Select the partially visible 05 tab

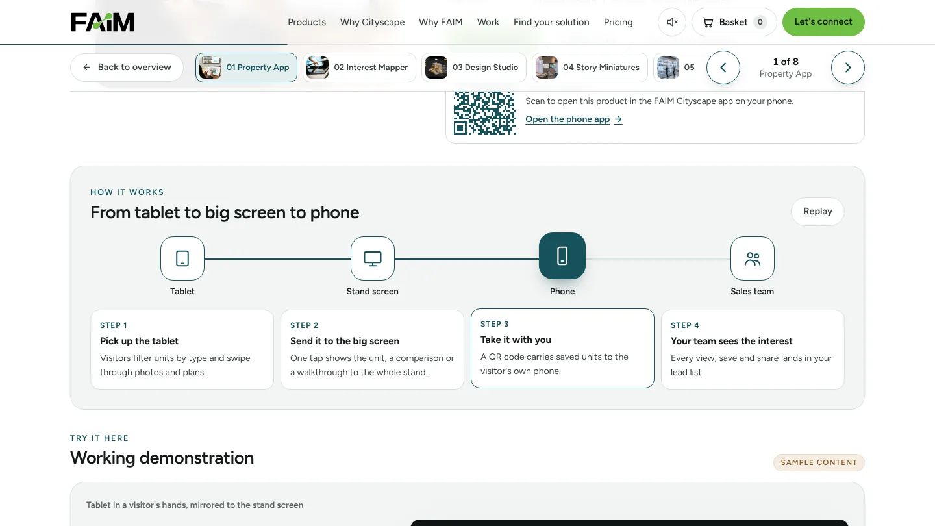[x=675, y=68]
